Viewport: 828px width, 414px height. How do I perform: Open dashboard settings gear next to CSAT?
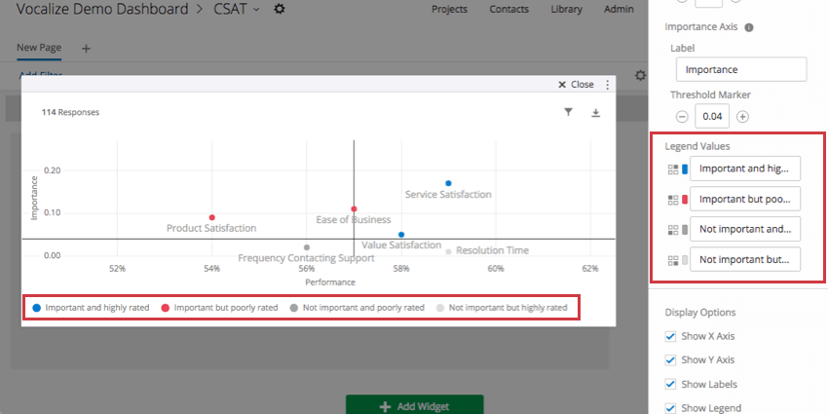click(281, 10)
